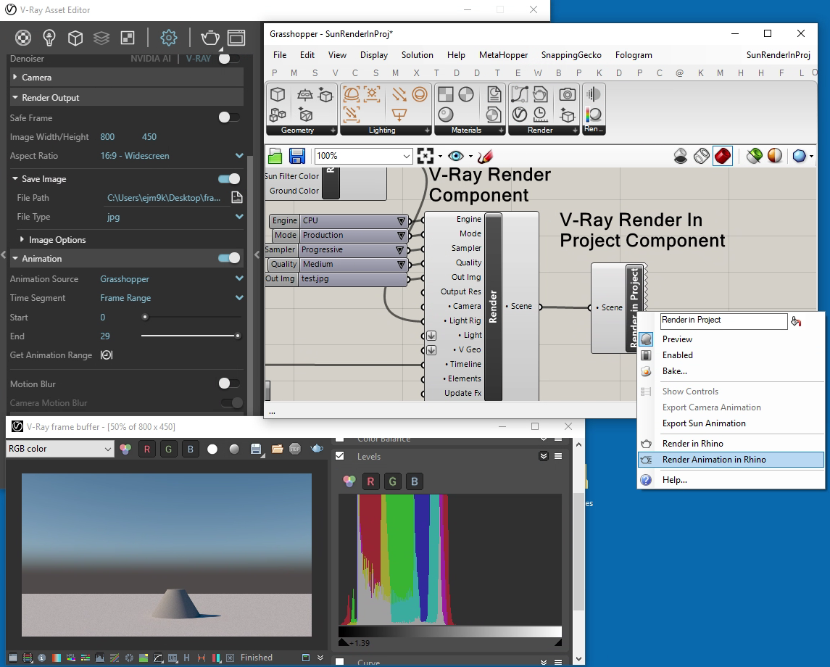Viewport: 830px width, 667px height.
Task: Click Grasshopper preview eye icon
Action: click(x=456, y=156)
